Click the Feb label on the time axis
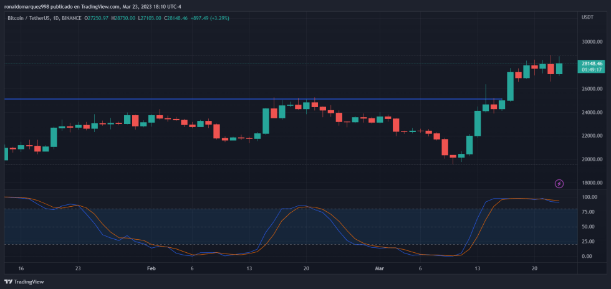Screen dimensions: 611x289 point(150,268)
